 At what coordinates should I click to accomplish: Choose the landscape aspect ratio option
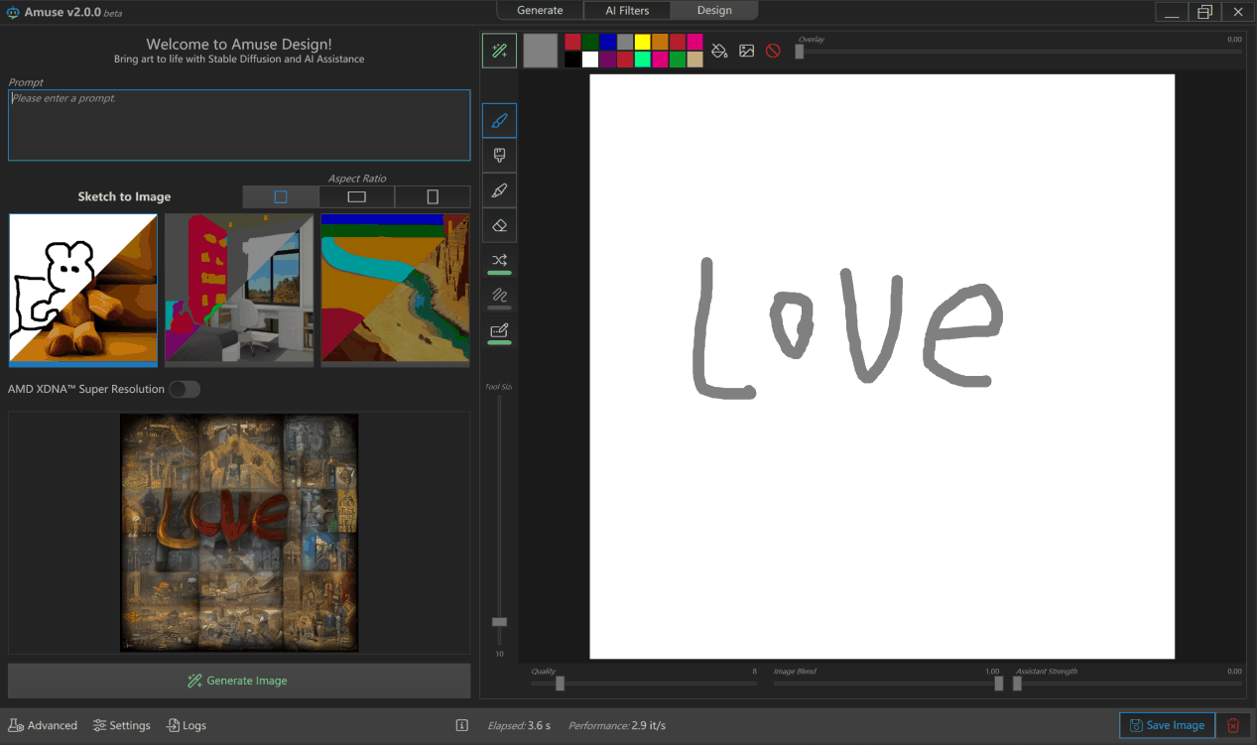point(356,196)
